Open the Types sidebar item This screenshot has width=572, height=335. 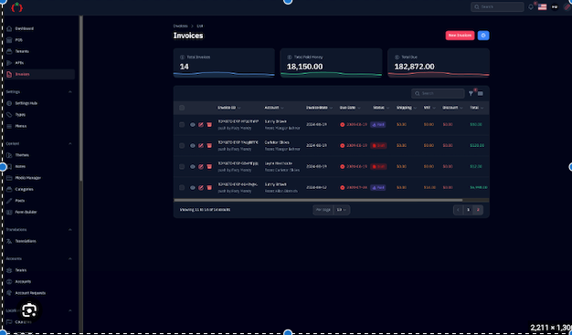click(x=20, y=114)
